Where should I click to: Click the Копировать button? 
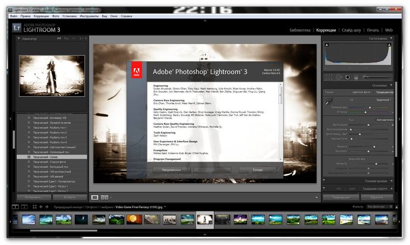[34, 197]
